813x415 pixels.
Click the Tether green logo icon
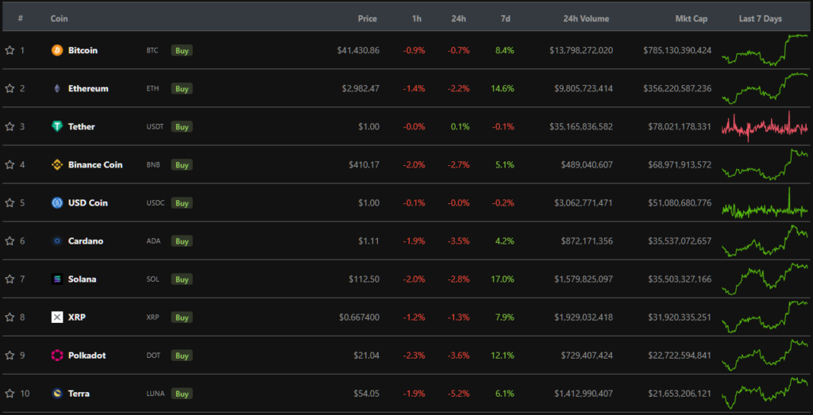click(56, 126)
